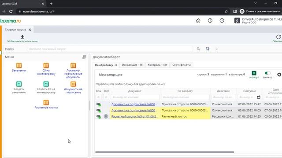Toggle the фильтр switch
Image resolution: width=282 pixels, height=158 pixels.
click(267, 73)
